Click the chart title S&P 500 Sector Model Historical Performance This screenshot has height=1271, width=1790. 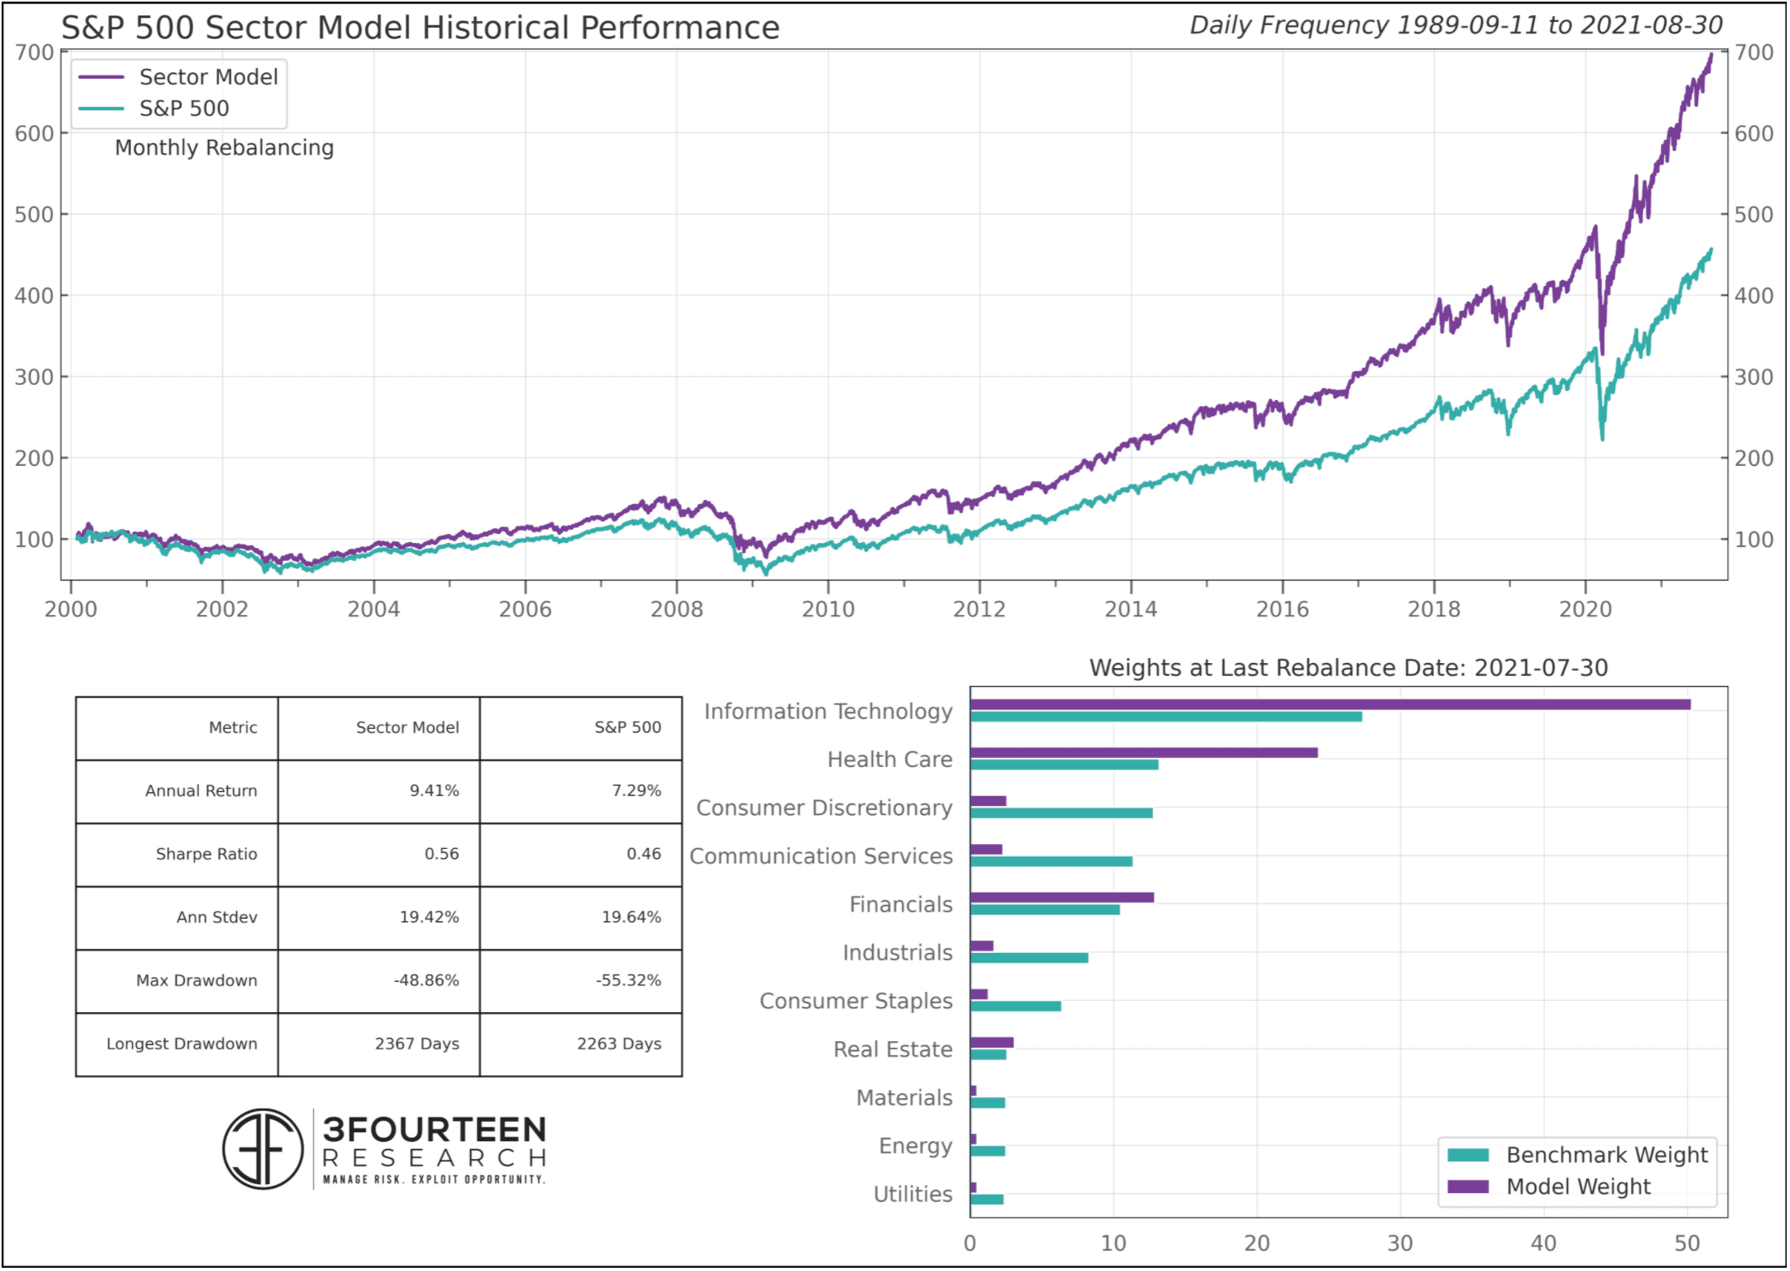[x=420, y=28]
